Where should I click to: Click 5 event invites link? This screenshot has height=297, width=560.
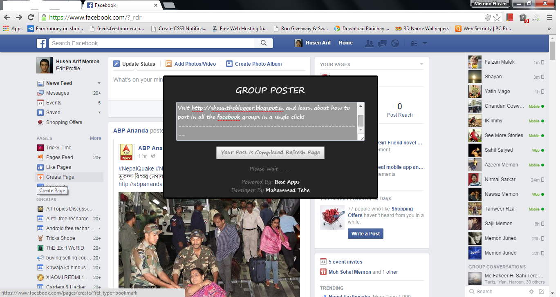(x=345, y=262)
